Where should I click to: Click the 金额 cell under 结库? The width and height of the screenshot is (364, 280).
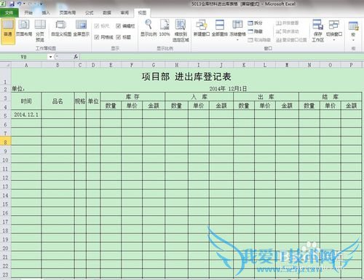point(351,106)
